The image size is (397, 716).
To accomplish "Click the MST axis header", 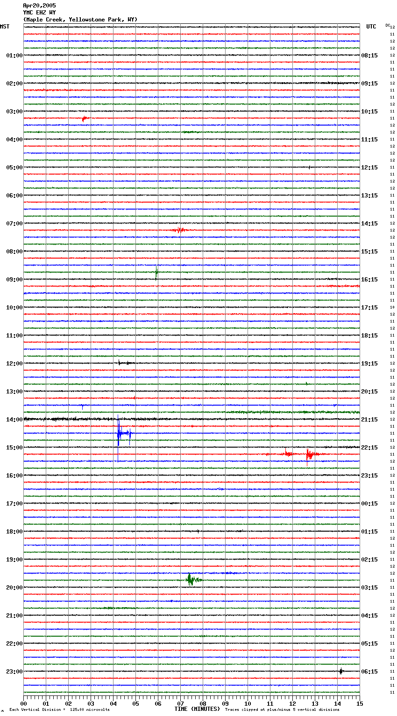I will click(5, 27).
